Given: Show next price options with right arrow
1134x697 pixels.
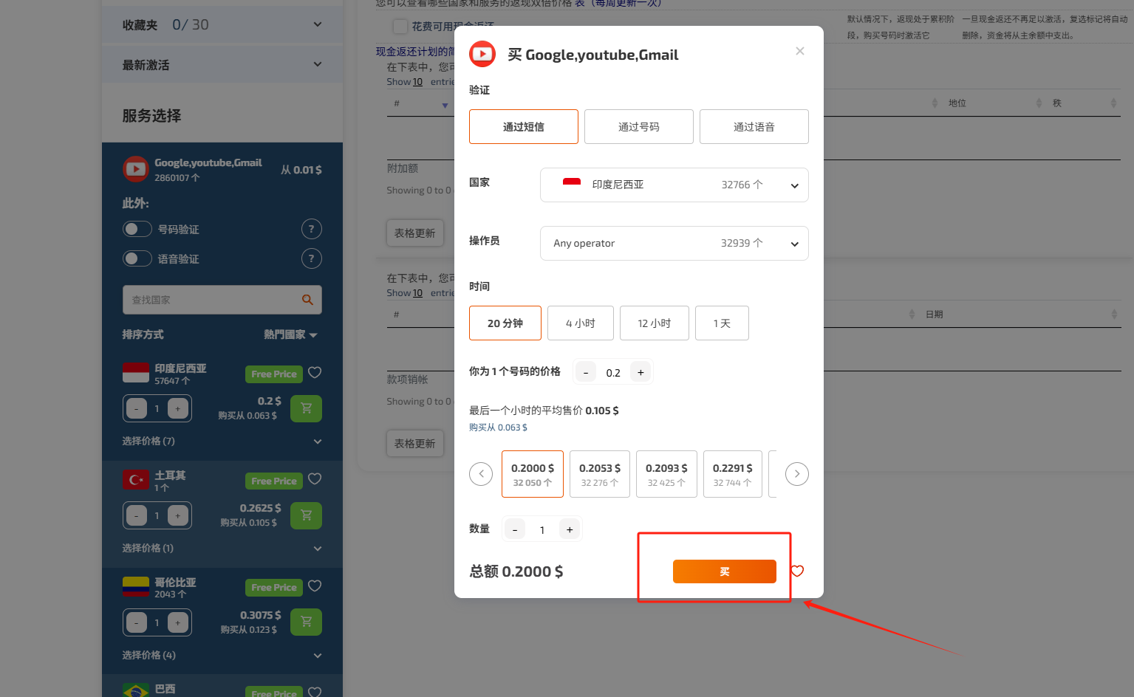Looking at the screenshot, I should [x=797, y=474].
